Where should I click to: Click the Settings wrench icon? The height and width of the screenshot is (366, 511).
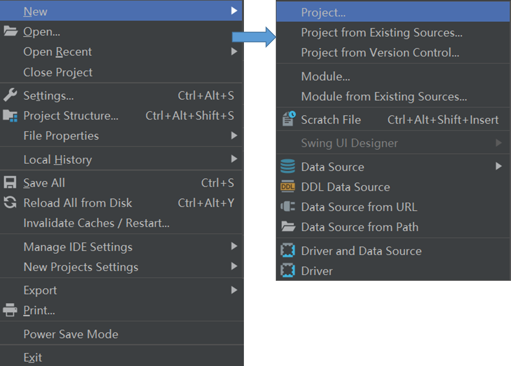10,96
